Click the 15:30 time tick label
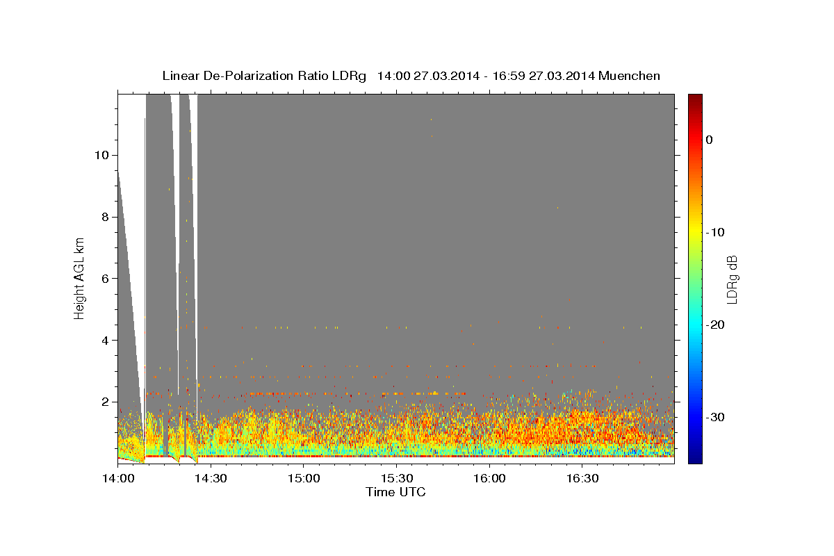834x556 pixels. pyautogui.click(x=396, y=479)
